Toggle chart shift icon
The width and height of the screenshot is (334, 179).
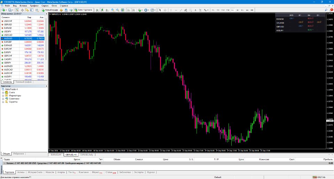(x=134, y=10)
